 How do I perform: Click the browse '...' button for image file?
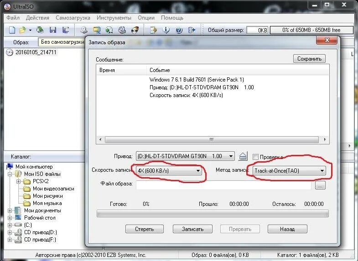(x=320, y=185)
